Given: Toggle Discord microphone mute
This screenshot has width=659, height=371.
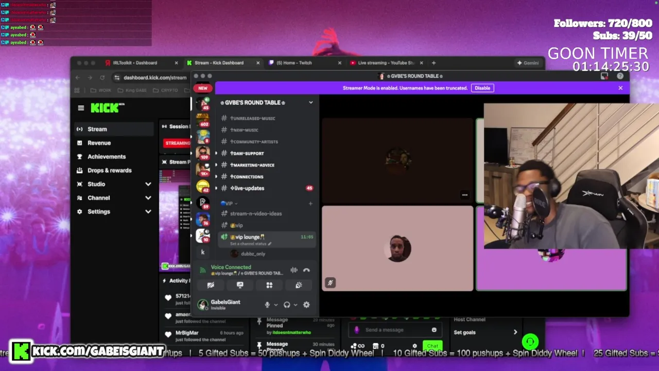Looking at the screenshot, I should point(267,305).
